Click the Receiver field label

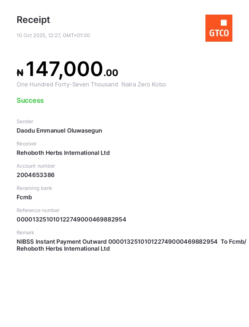pyautogui.click(x=27, y=144)
